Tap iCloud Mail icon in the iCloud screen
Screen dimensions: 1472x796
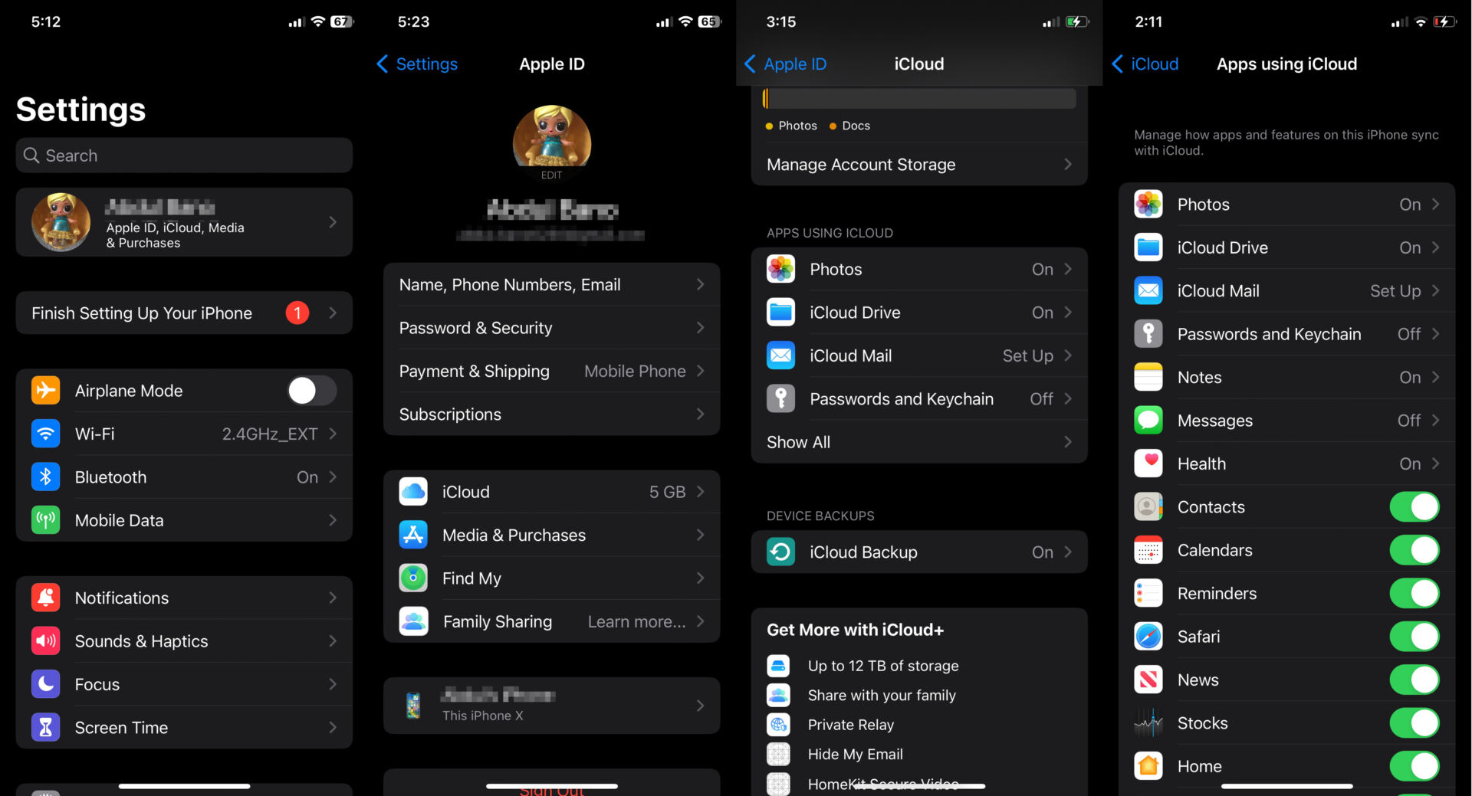780,355
